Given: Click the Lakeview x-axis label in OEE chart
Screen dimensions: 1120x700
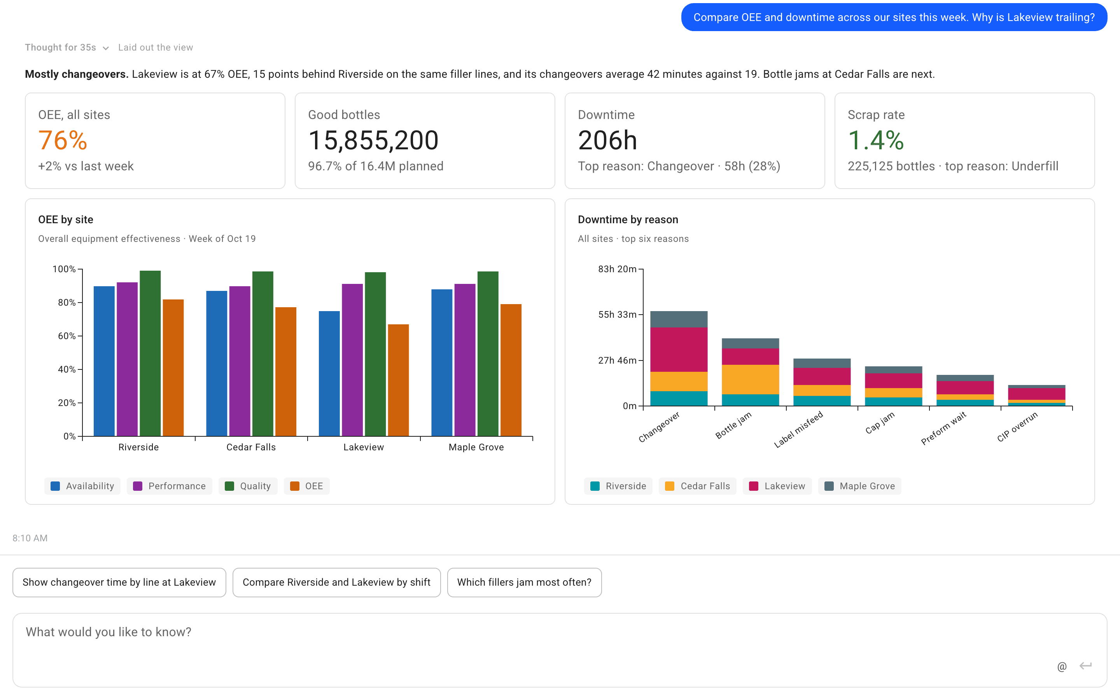Looking at the screenshot, I should coord(364,447).
